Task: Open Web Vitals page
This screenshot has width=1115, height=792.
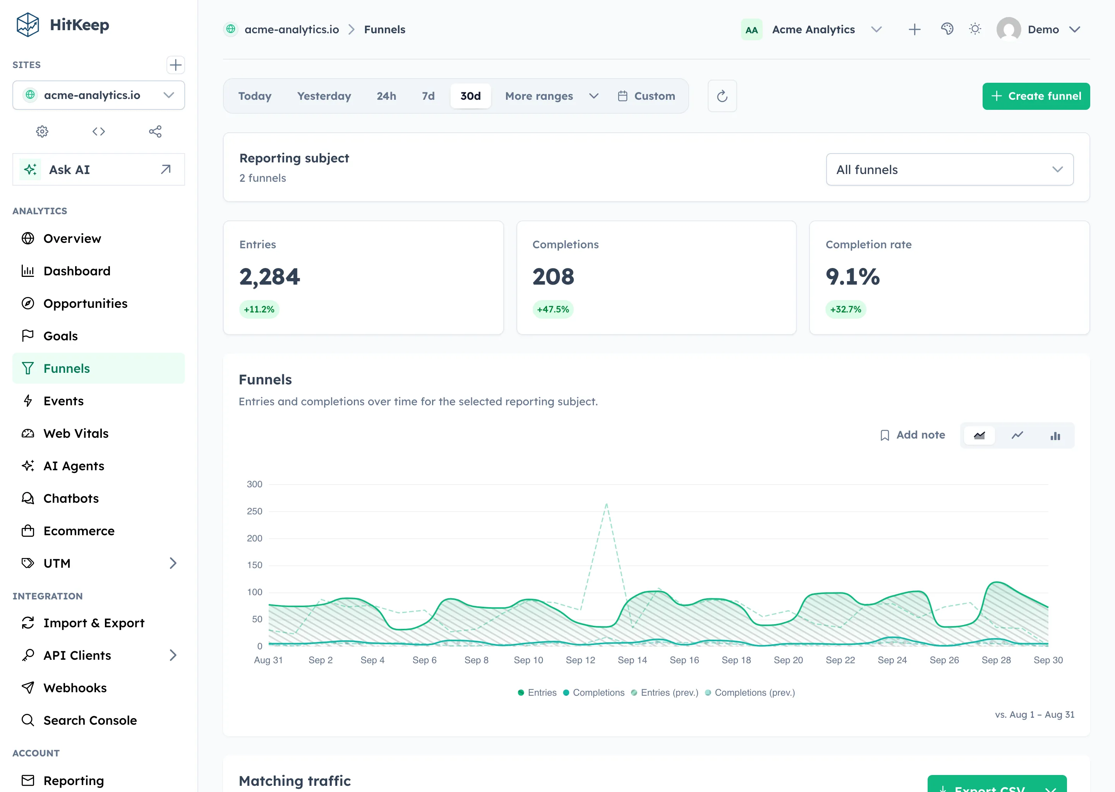Action: [99, 434]
